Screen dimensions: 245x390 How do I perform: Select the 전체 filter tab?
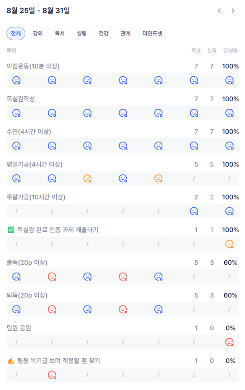[x=16, y=34]
